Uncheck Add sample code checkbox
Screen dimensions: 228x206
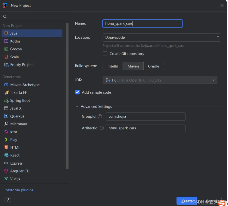coord(77,92)
